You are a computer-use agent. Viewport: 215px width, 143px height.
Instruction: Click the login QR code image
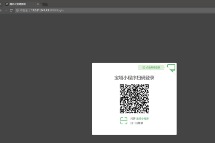[x=134, y=99]
